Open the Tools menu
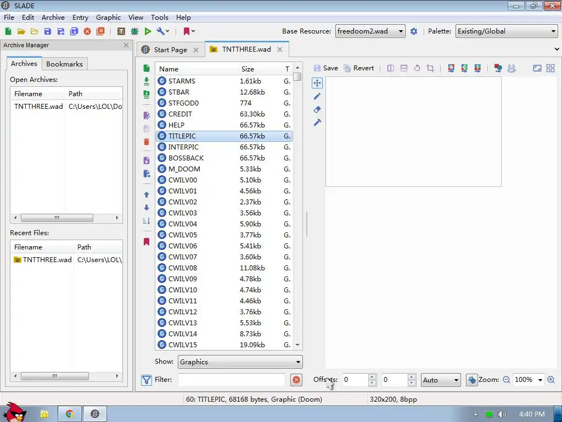Image resolution: width=562 pixels, height=422 pixels. [160, 17]
